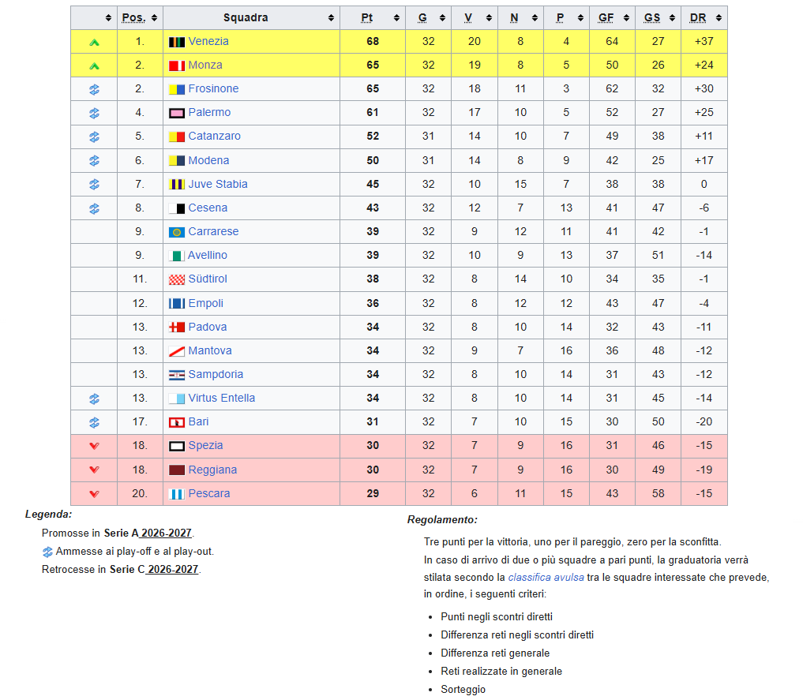Sort by the first unlabeled status column
The image size is (803, 700).
(108, 18)
